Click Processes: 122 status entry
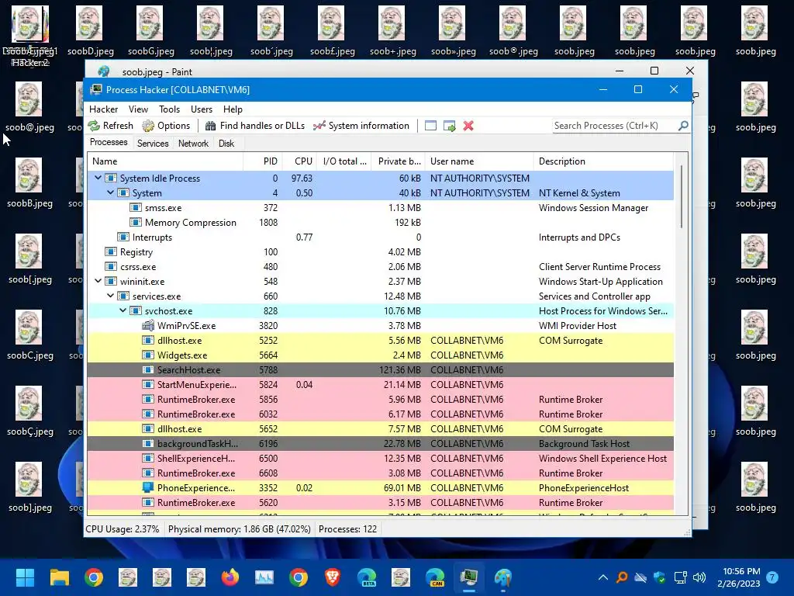This screenshot has height=596, width=794. [x=347, y=528]
